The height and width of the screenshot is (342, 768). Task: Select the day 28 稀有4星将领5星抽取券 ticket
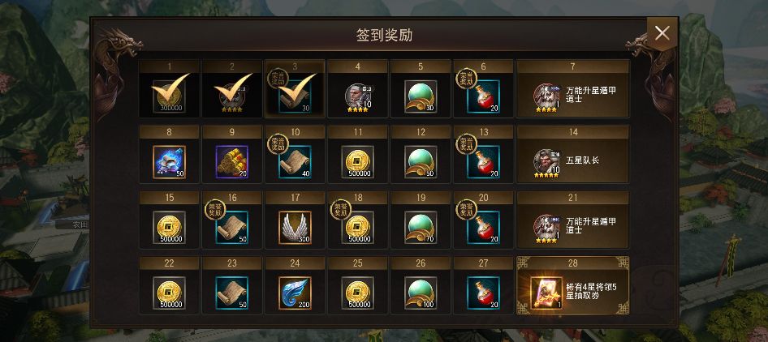(572, 284)
